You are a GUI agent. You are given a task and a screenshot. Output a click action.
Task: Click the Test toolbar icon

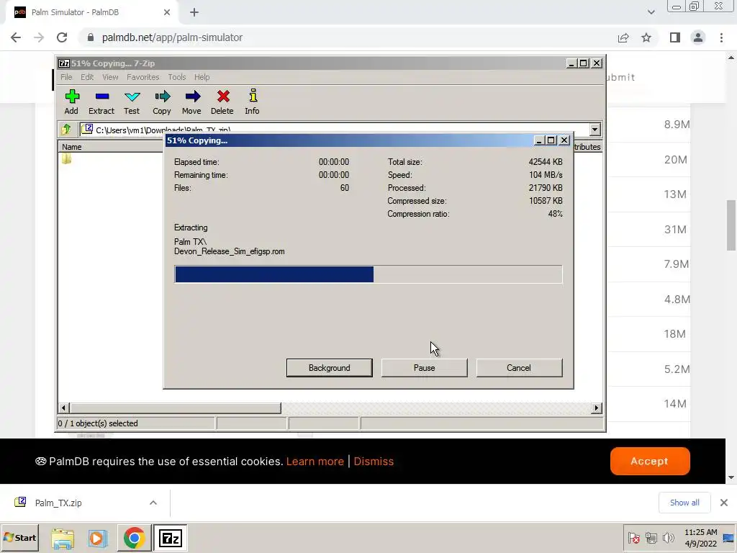pos(132,102)
